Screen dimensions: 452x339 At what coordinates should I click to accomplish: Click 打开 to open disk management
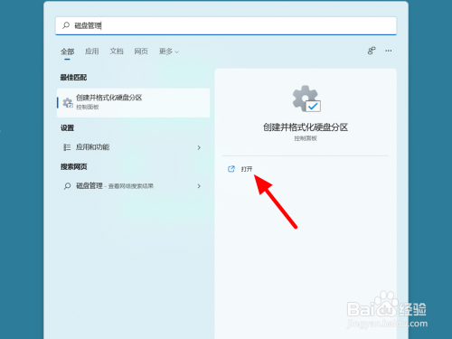[x=247, y=169]
